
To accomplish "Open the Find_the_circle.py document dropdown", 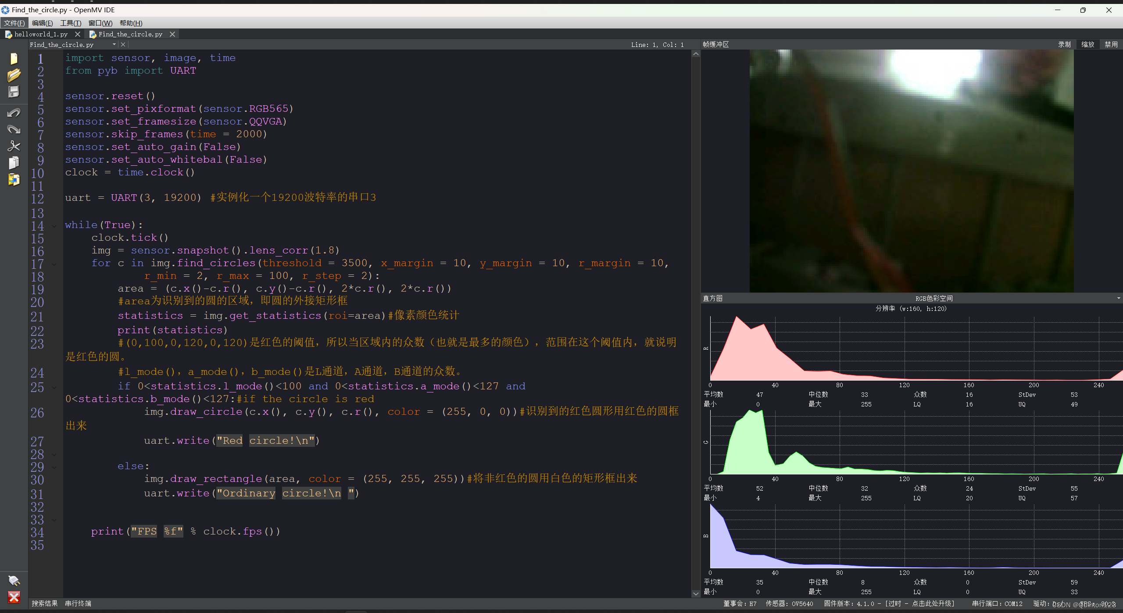I will [x=114, y=44].
